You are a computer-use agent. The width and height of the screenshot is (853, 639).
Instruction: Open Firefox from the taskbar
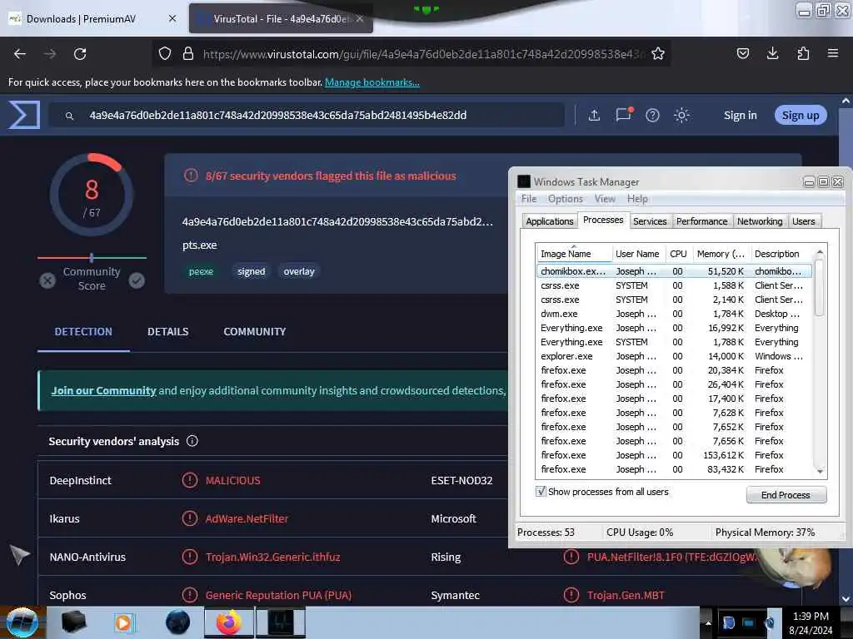[x=228, y=622]
